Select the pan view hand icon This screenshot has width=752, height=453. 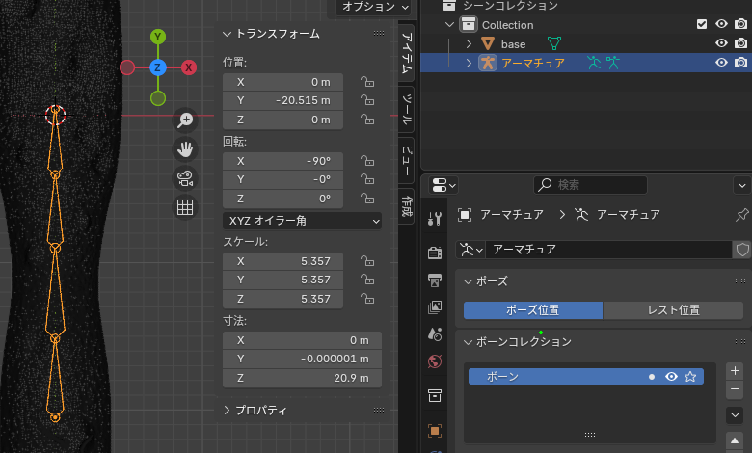[x=184, y=149]
